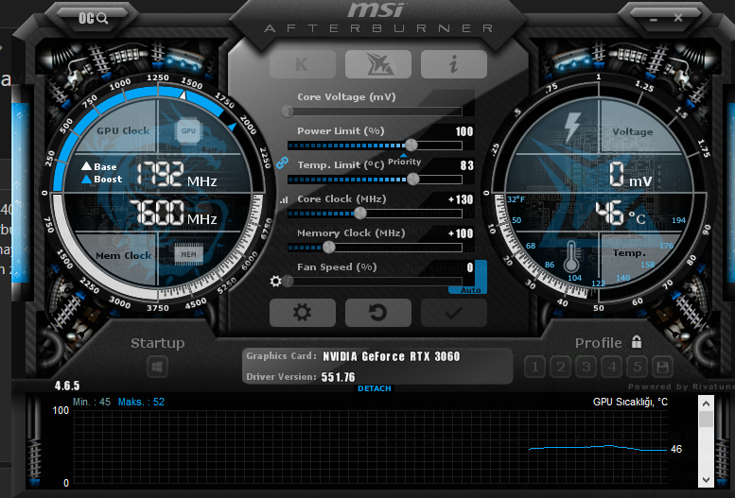The height and width of the screenshot is (498, 735).
Task: Select profile slot 4
Action: 612,367
